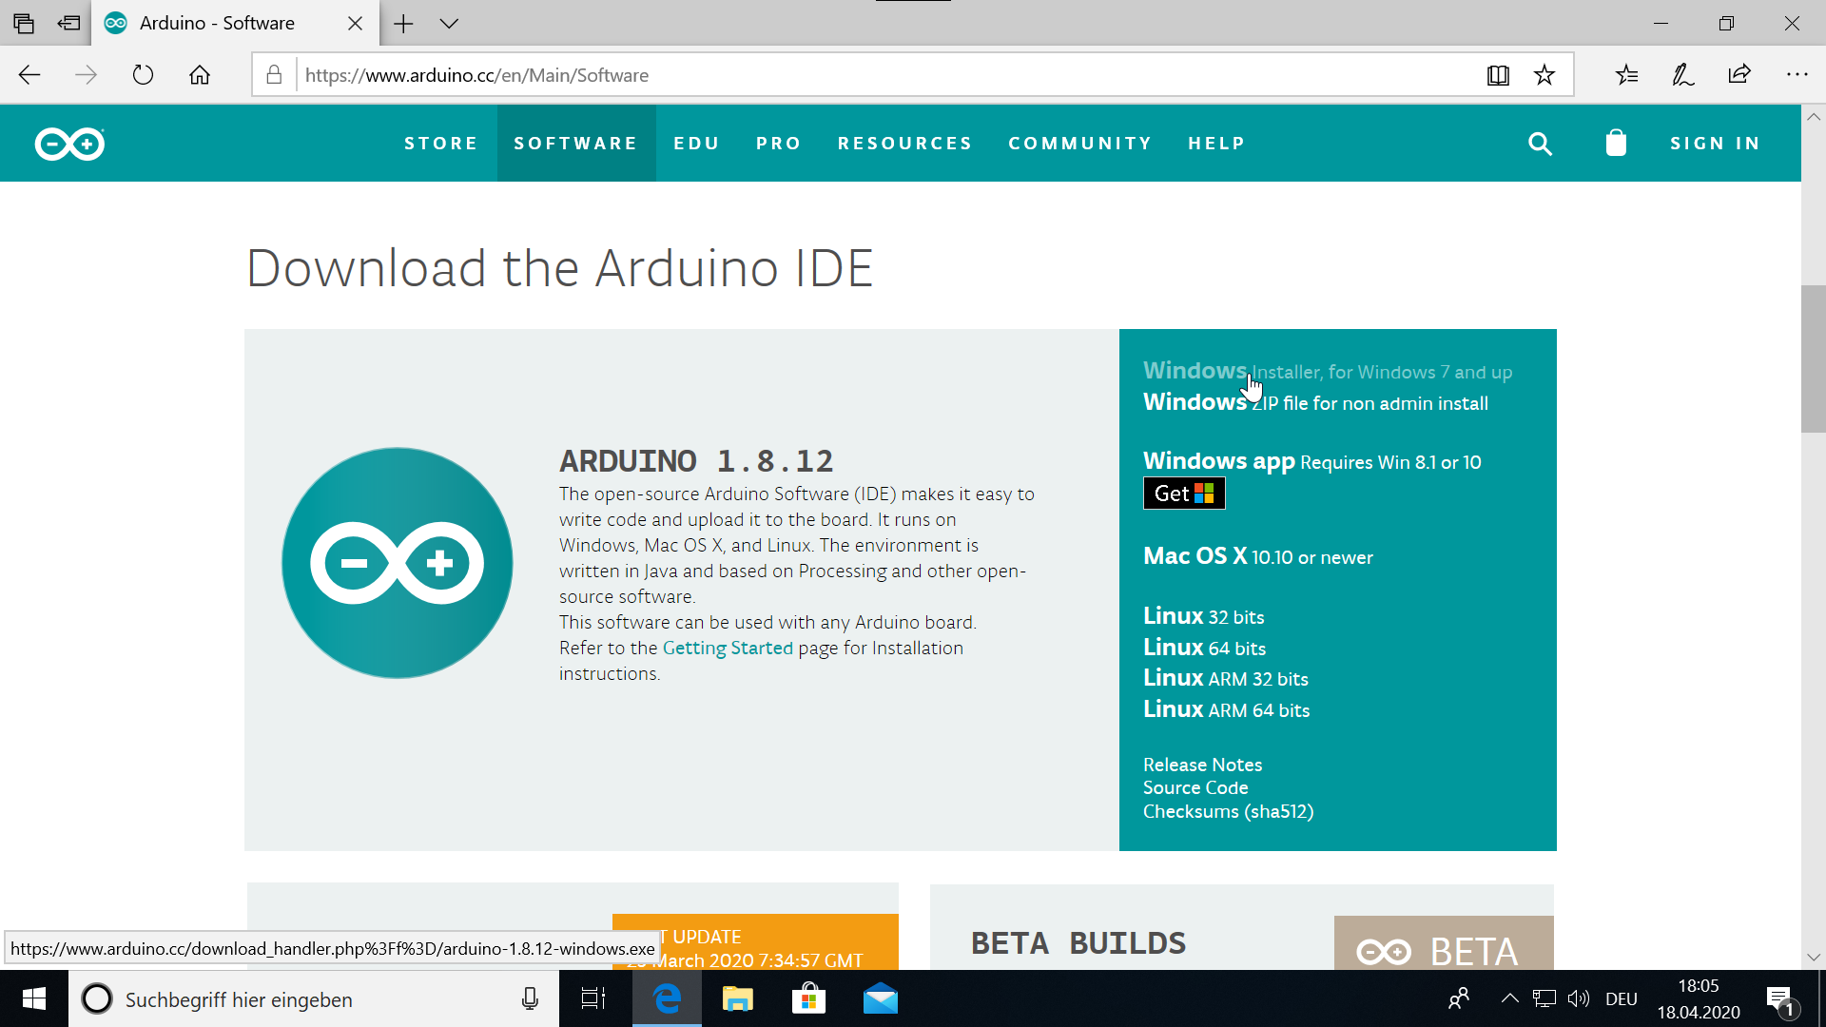Screen dimensions: 1826x1027
Task: Open the EDU navigation item
Action: (x=697, y=144)
